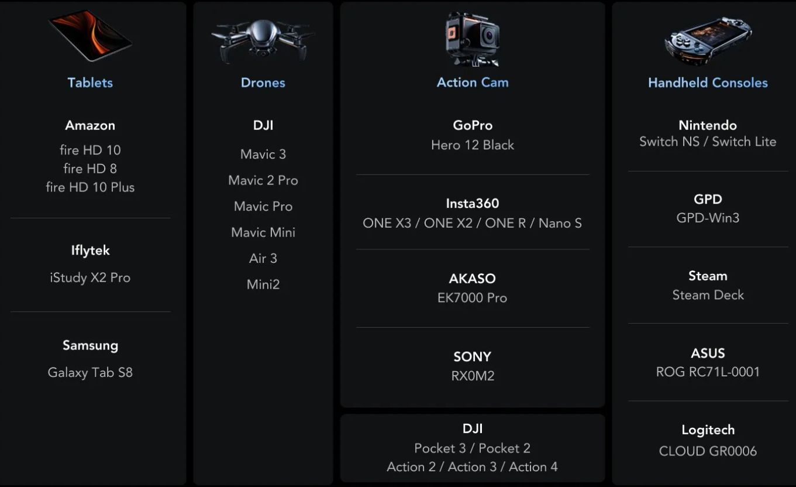Screen dimensions: 796x487
Task: Select the Insta360 brand name
Action: tap(473, 204)
